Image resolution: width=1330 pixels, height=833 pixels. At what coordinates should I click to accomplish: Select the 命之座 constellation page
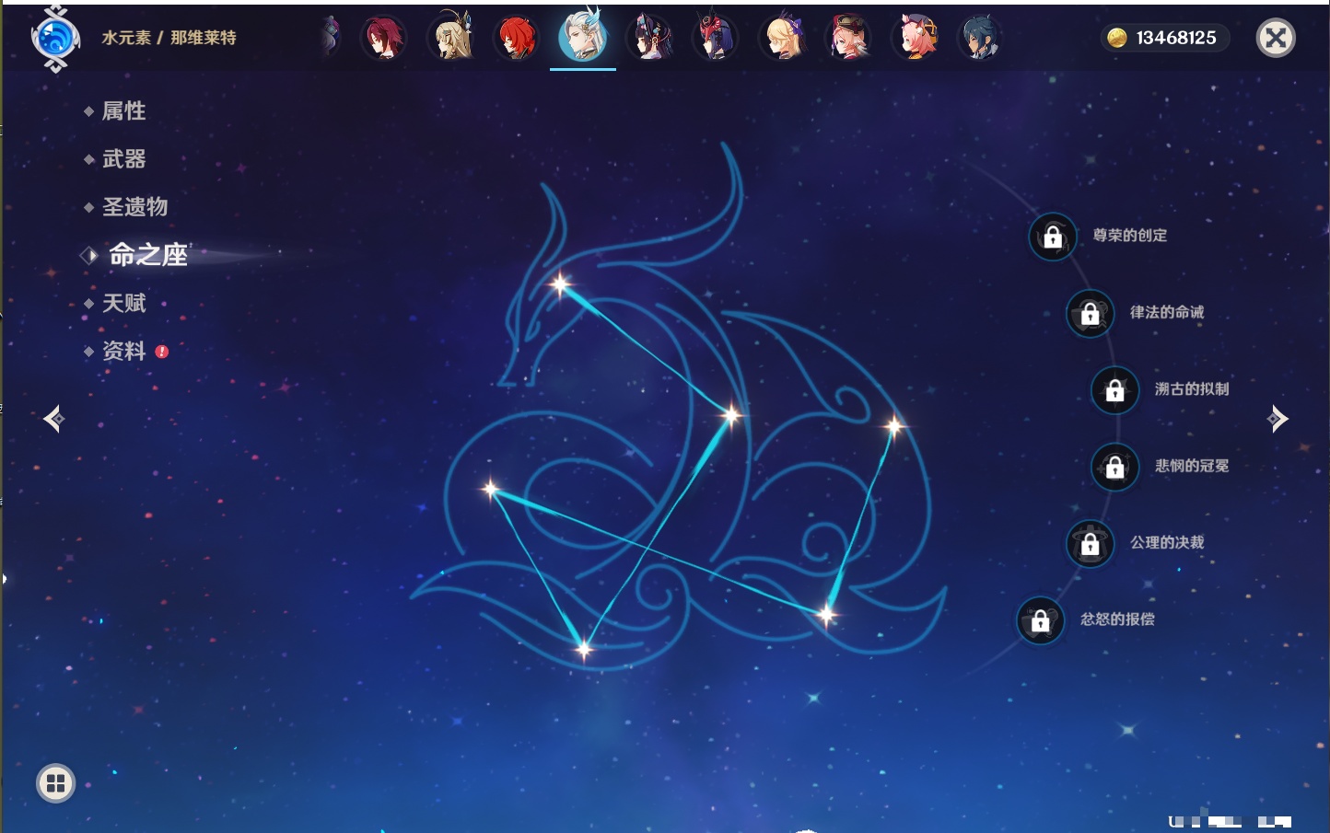pyautogui.click(x=148, y=255)
